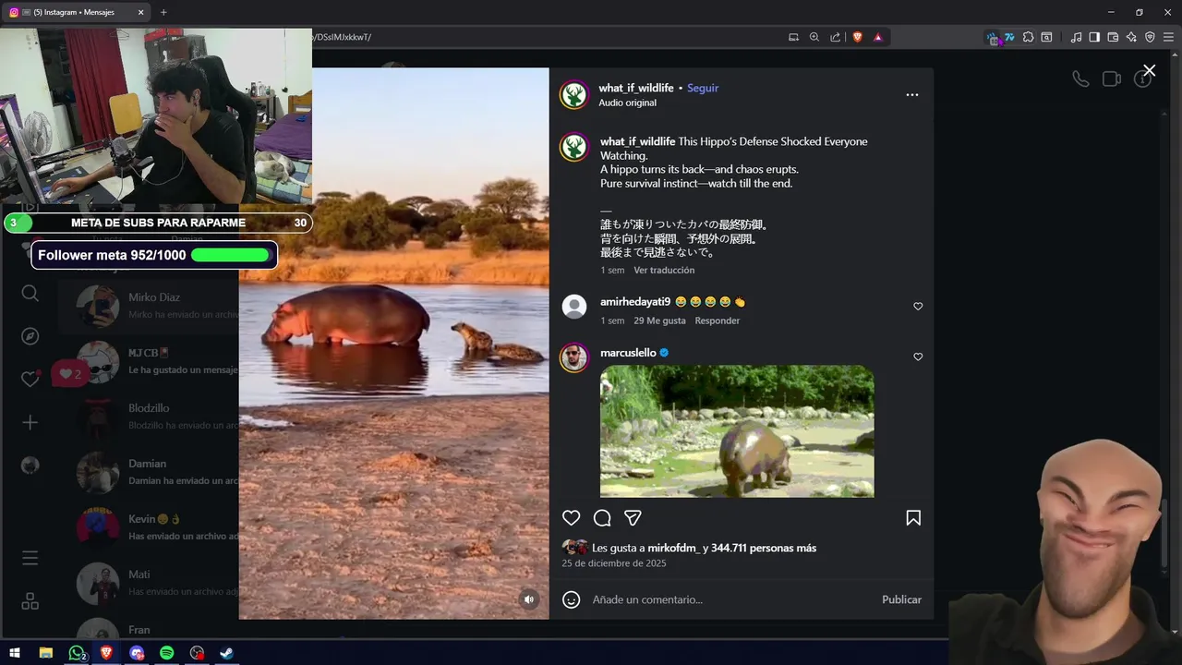1182x665 pixels.
Task: Open the emoji picker in comment box
Action: [x=572, y=599]
